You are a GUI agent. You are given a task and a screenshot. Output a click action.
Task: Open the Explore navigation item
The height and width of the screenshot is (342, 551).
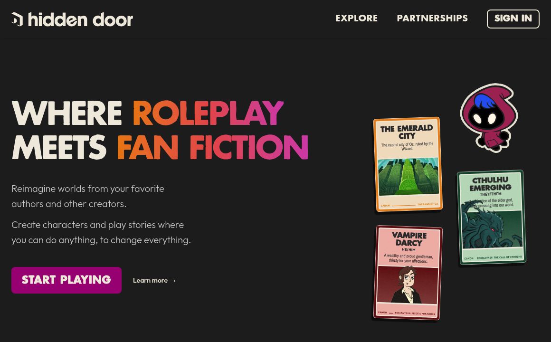(x=356, y=18)
